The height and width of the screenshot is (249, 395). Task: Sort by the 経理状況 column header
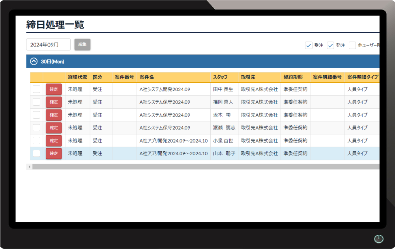[77, 77]
